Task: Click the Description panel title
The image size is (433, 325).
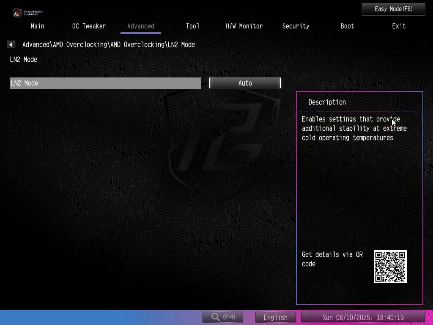Action: (327, 102)
